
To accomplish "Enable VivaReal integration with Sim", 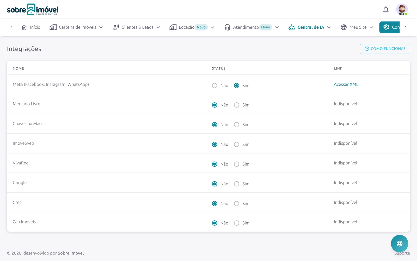I will click(236, 164).
